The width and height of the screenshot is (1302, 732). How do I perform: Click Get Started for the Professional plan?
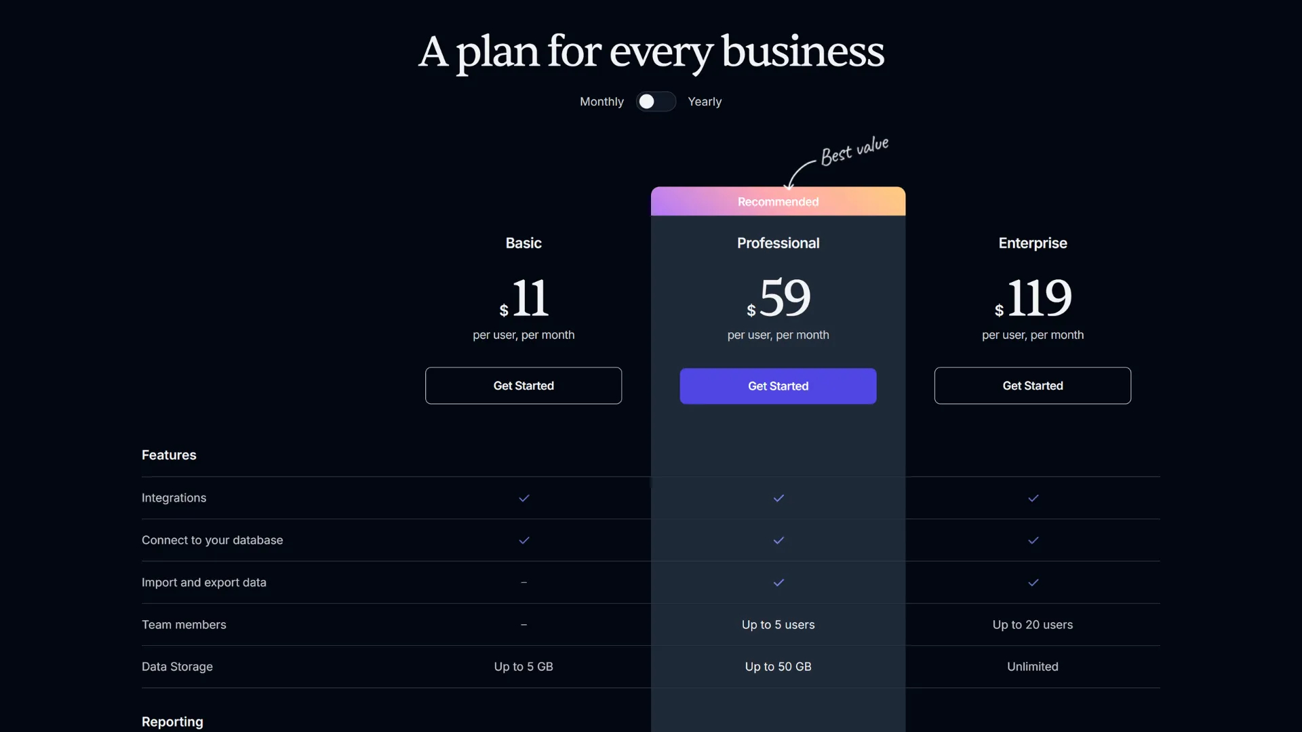click(778, 386)
